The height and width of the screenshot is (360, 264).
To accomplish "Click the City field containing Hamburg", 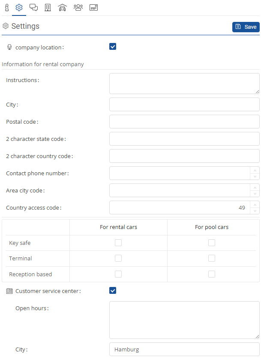I will click(184, 350).
